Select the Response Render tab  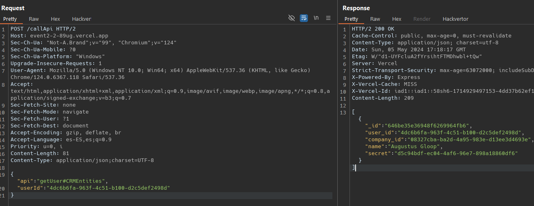click(x=422, y=19)
